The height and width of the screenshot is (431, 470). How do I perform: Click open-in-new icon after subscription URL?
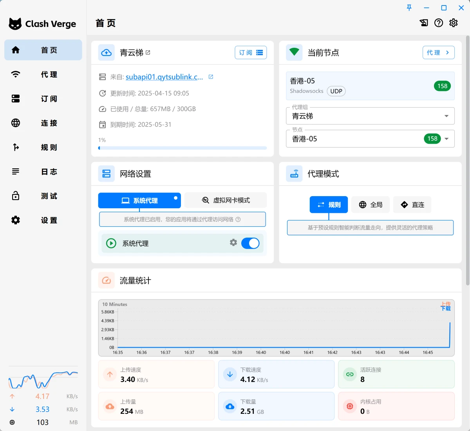coord(211,77)
